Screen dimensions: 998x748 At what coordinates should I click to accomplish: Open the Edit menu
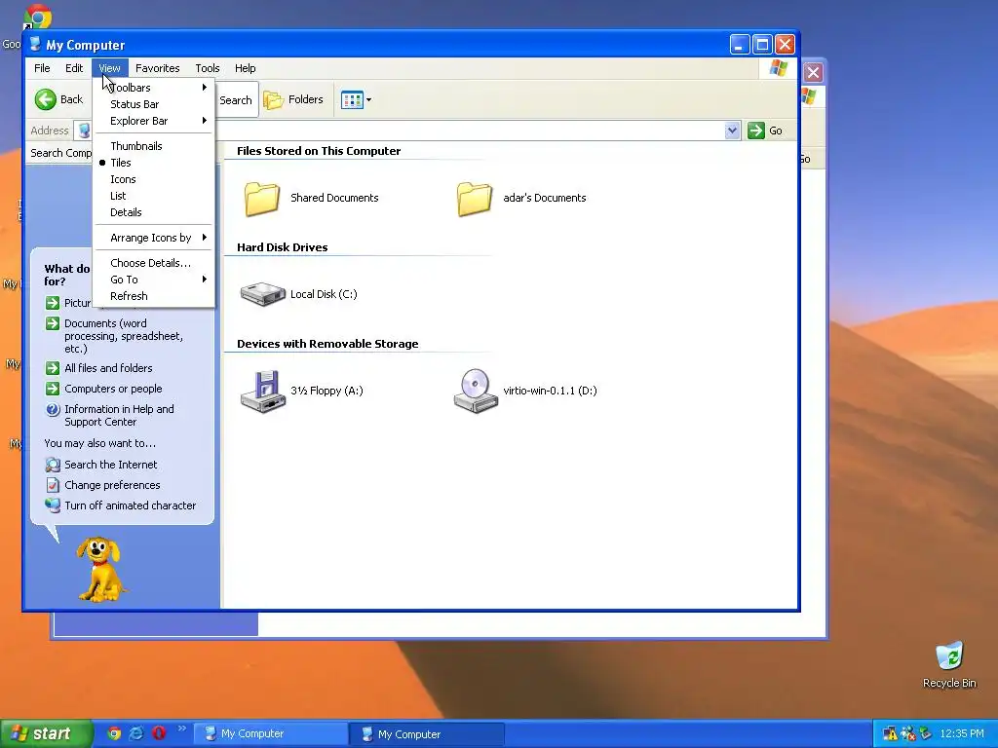(x=74, y=68)
